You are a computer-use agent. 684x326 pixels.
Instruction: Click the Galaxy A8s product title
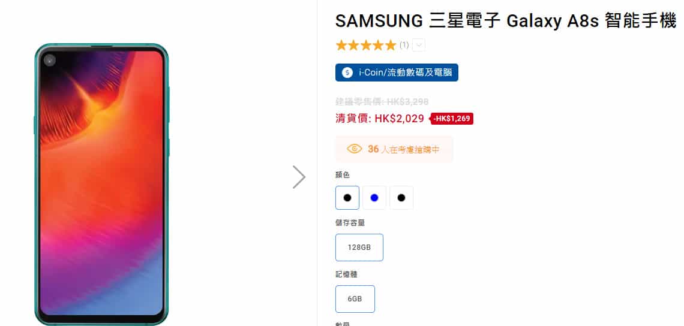pos(506,21)
